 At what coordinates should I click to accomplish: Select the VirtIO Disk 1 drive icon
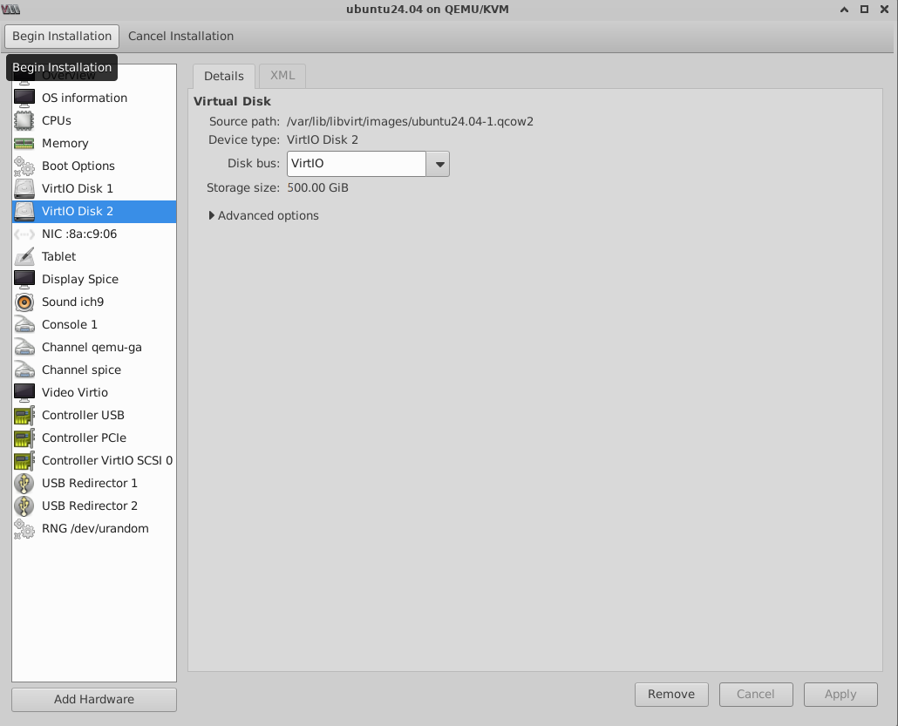[24, 188]
